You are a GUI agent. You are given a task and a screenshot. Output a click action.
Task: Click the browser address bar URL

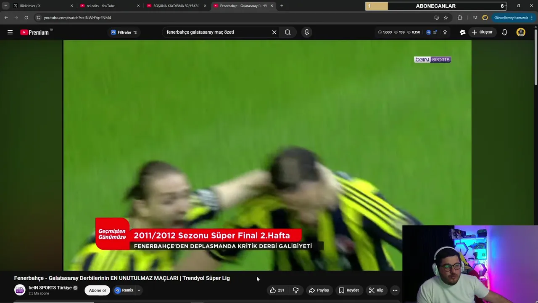tap(77, 18)
